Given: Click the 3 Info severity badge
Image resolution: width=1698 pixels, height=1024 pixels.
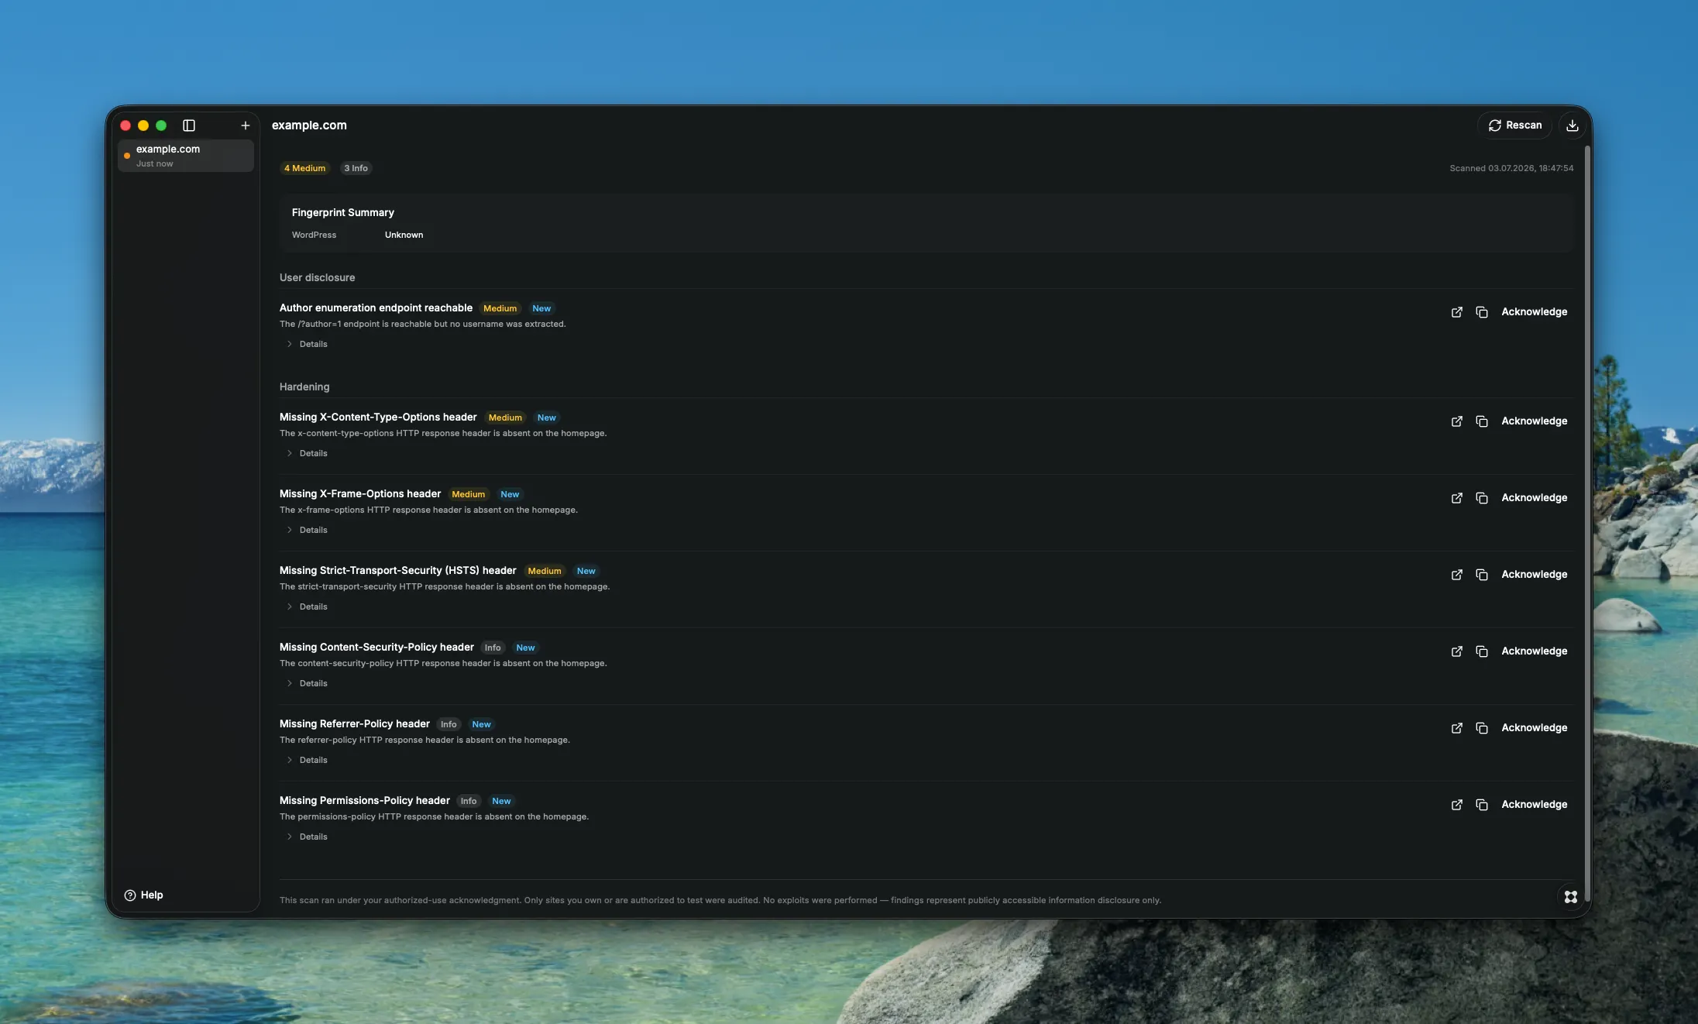Looking at the screenshot, I should pos(356,168).
